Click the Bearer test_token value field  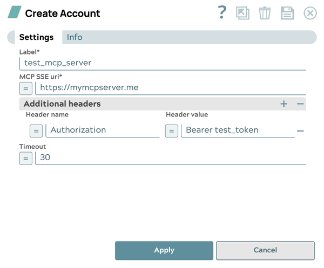click(238, 130)
